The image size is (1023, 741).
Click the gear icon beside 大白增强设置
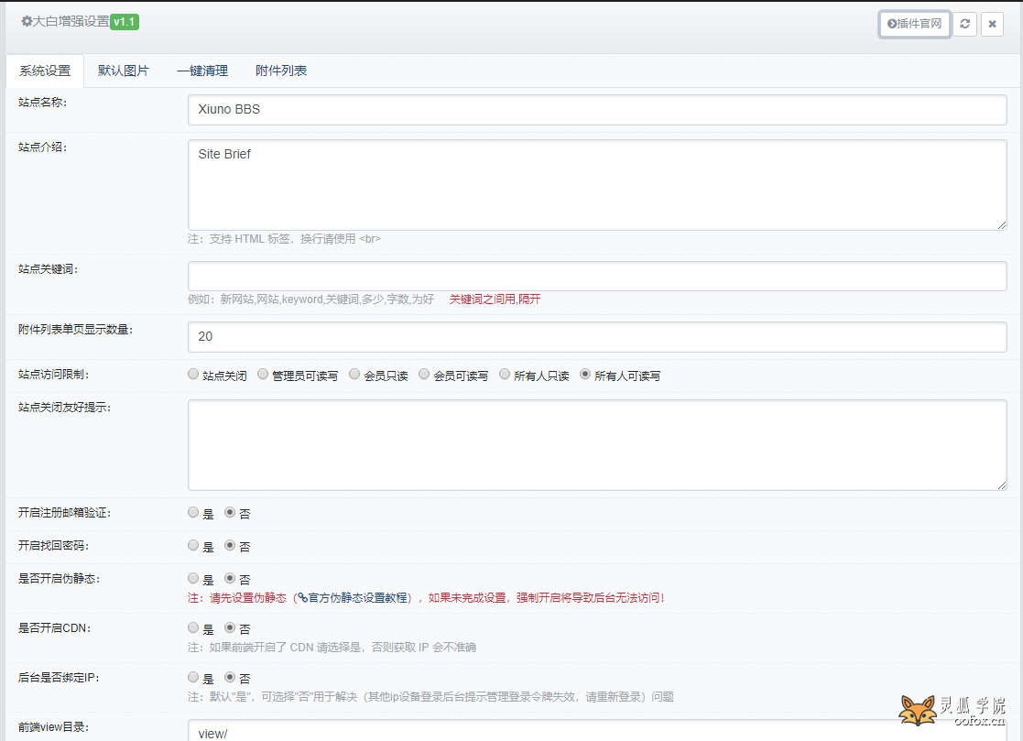tap(27, 21)
